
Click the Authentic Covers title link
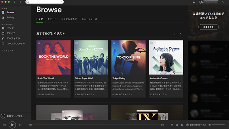(159, 78)
